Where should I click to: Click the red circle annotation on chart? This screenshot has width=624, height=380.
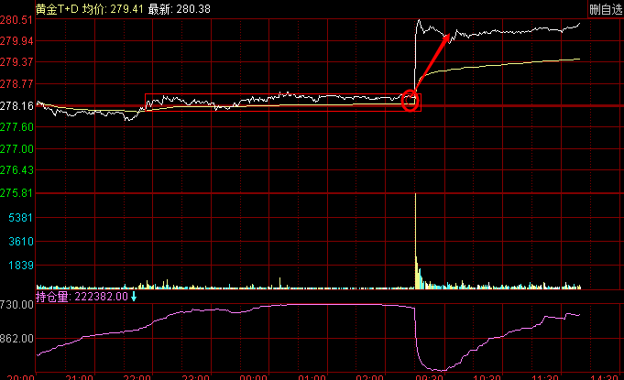click(x=411, y=101)
